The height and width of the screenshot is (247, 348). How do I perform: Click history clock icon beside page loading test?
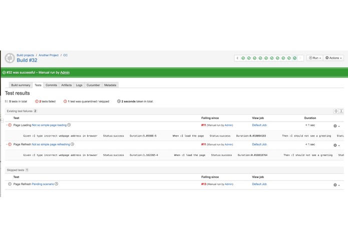[x=69, y=125]
